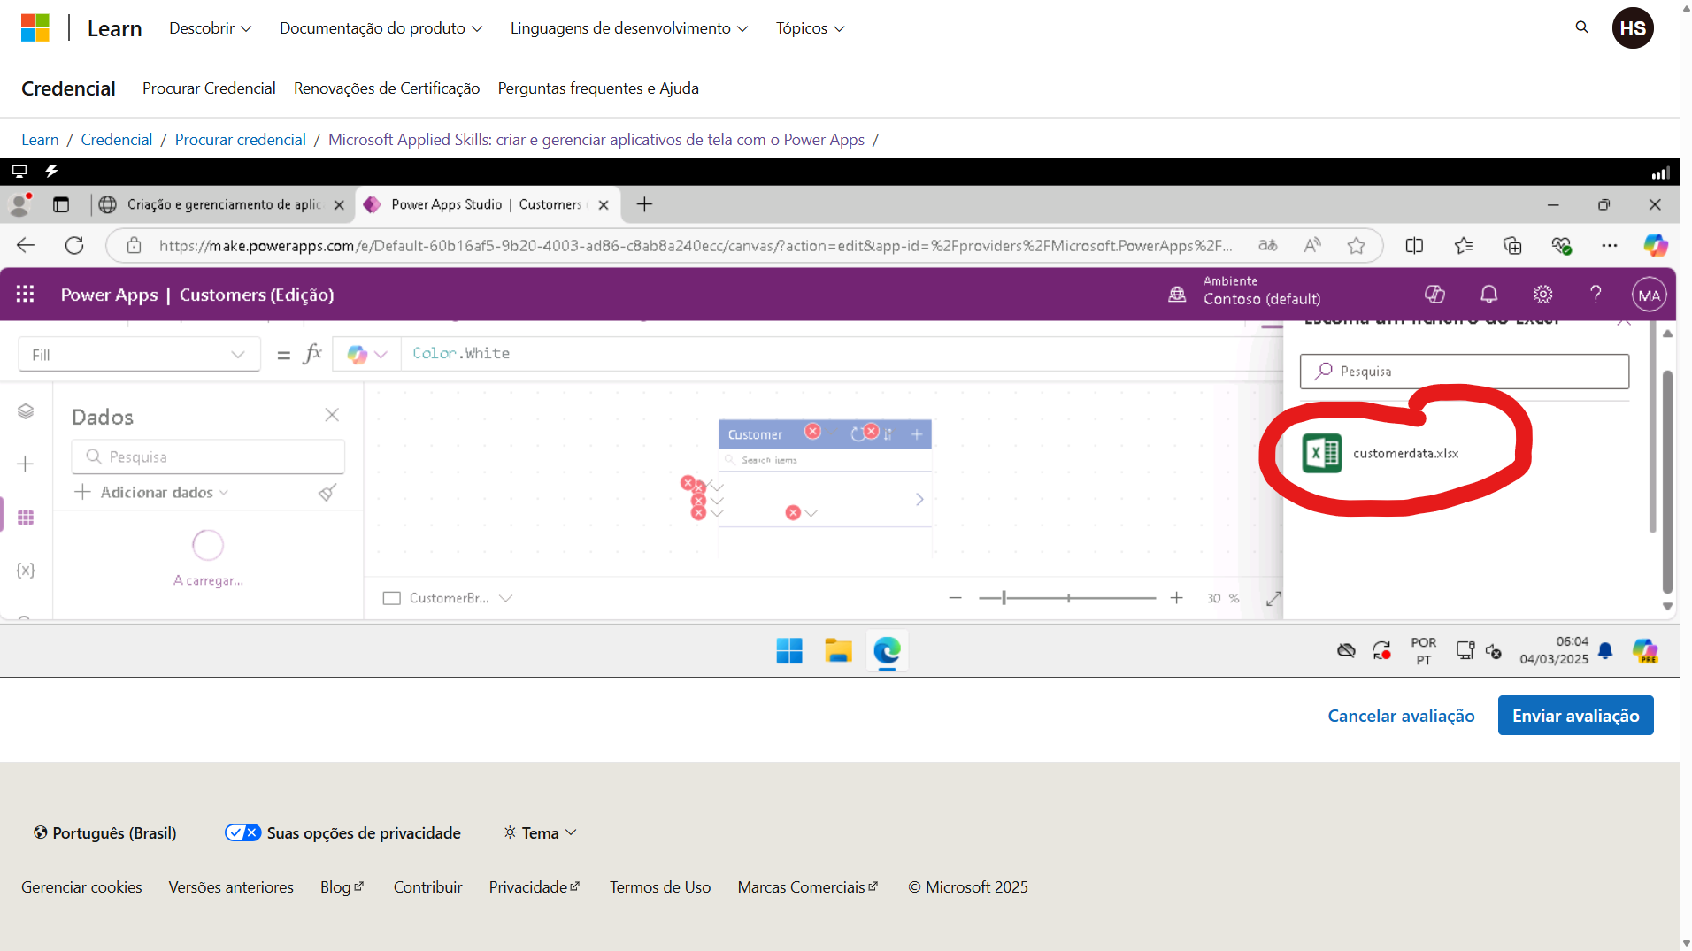Open Power Apps settings gear
The image size is (1692, 951).
pos(1543,295)
